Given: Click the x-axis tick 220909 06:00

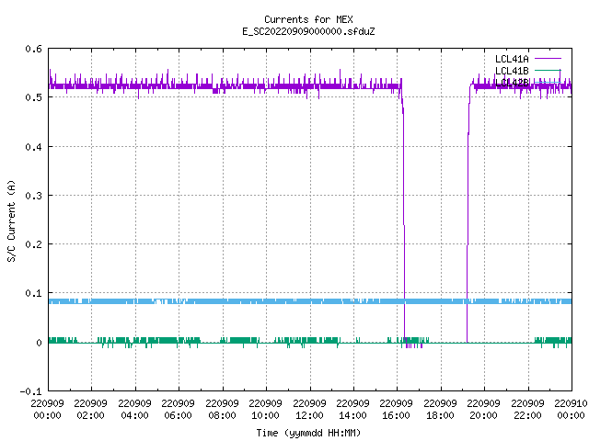Looking at the screenshot, I should click(179, 409).
